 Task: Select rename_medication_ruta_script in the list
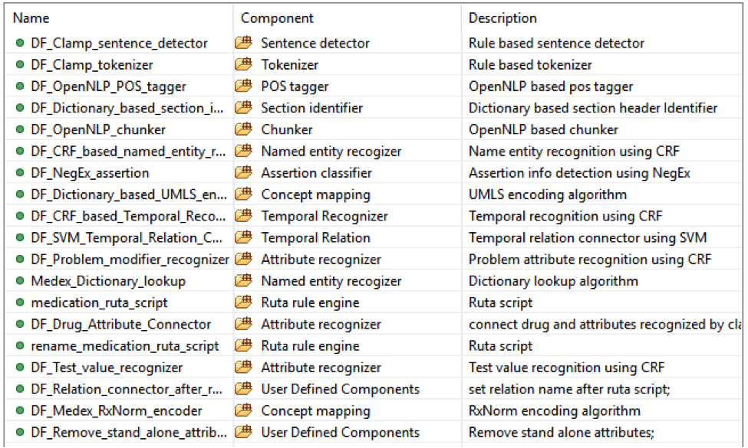[x=124, y=346]
